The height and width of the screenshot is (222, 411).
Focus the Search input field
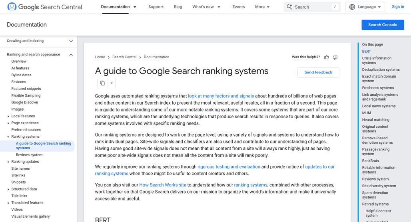coord(312,7)
